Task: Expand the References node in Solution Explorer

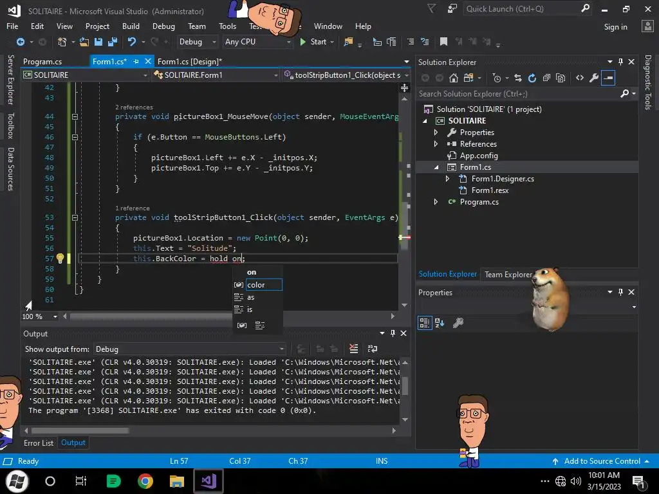Action: (436, 143)
